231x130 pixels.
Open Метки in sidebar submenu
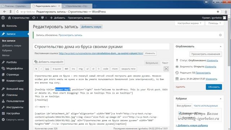(6, 55)
